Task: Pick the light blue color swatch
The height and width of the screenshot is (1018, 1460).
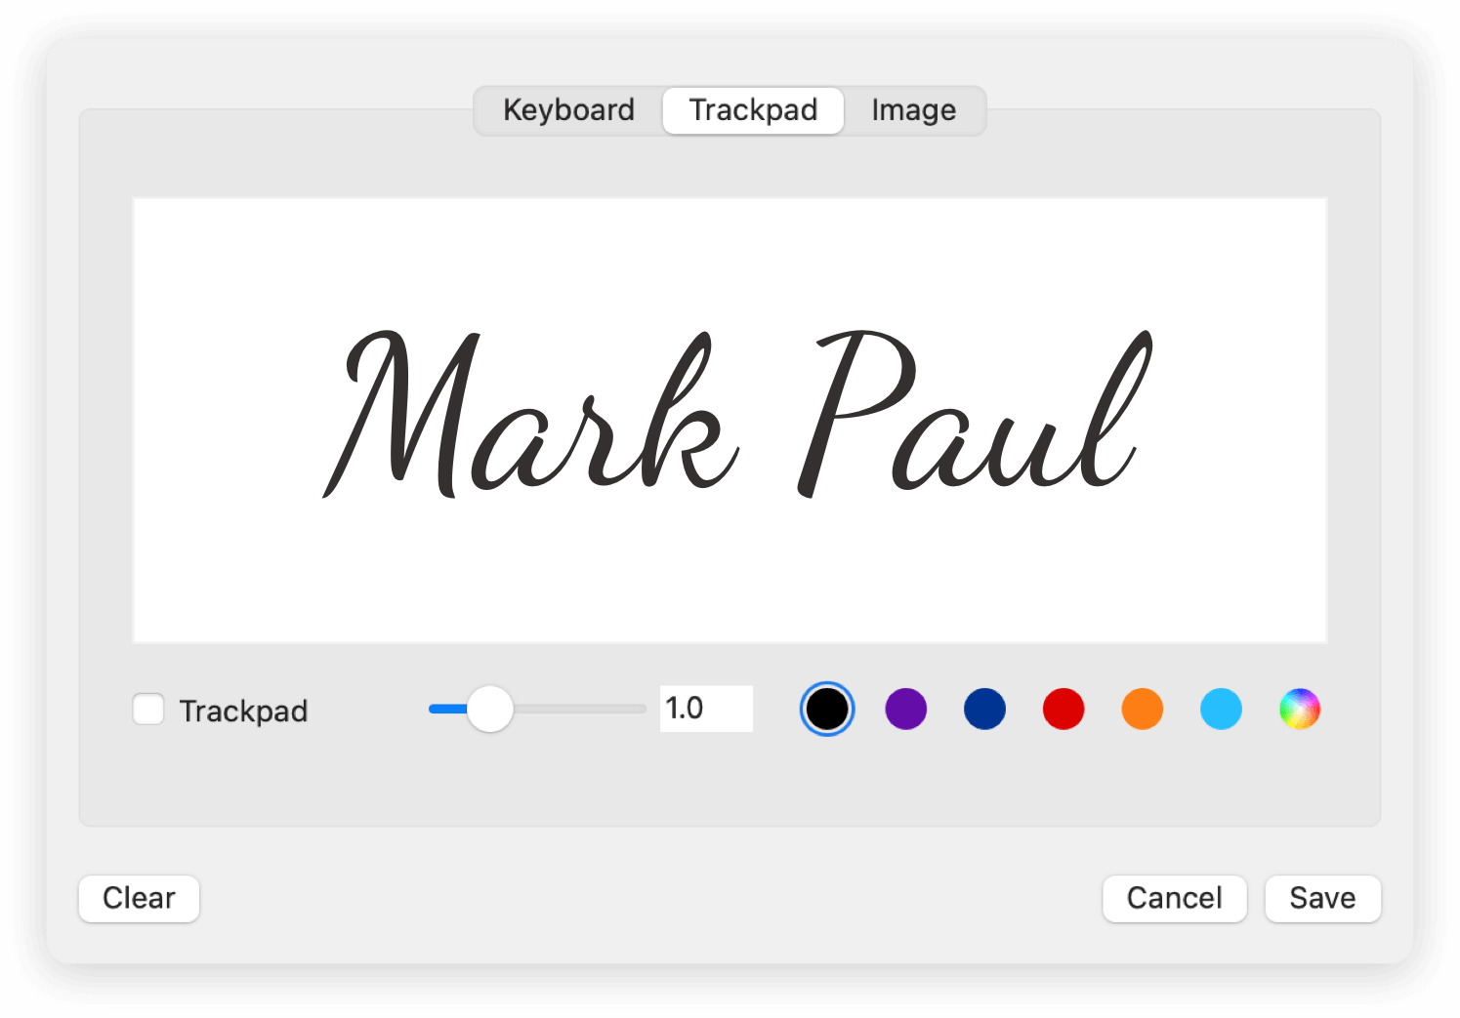Action: [1221, 709]
